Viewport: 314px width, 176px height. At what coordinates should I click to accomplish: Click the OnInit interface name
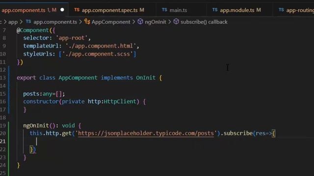tap(146, 78)
